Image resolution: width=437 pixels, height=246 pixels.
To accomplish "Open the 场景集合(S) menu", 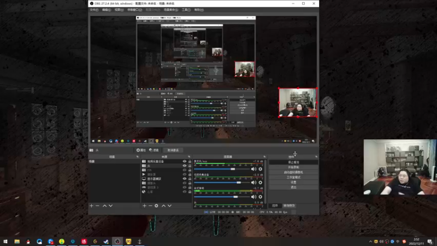I will 171,10.
